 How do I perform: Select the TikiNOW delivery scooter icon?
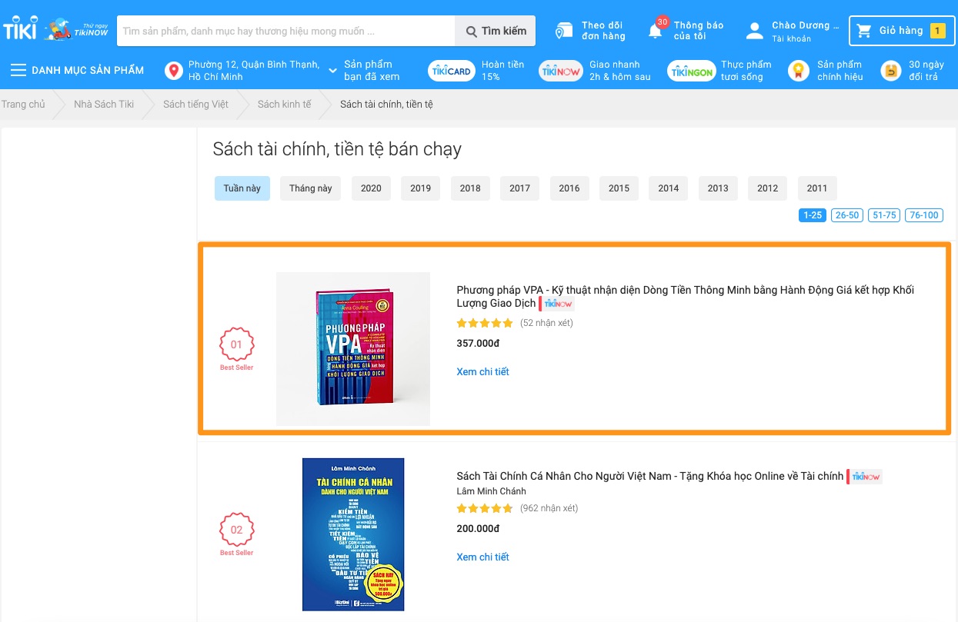click(55, 28)
